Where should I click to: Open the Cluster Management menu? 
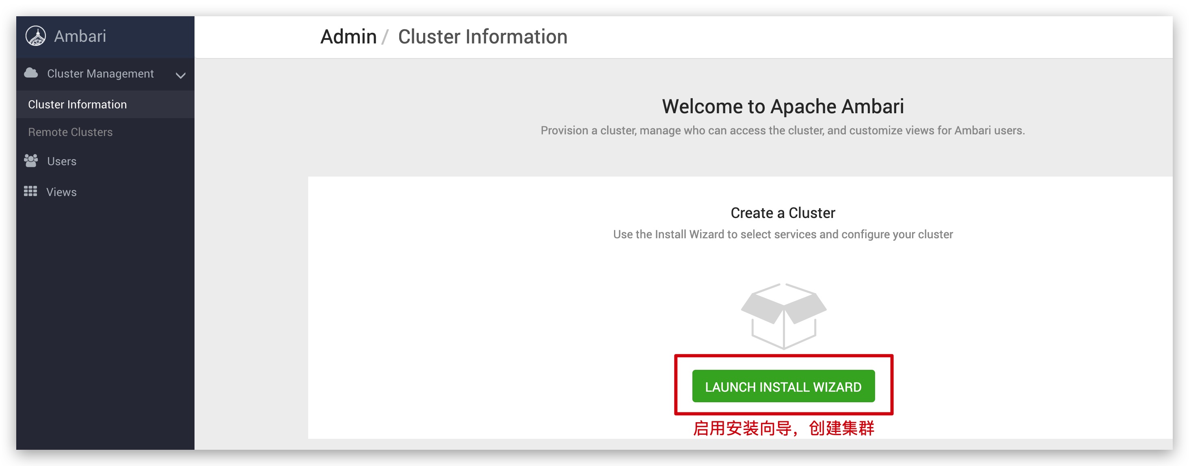click(105, 74)
